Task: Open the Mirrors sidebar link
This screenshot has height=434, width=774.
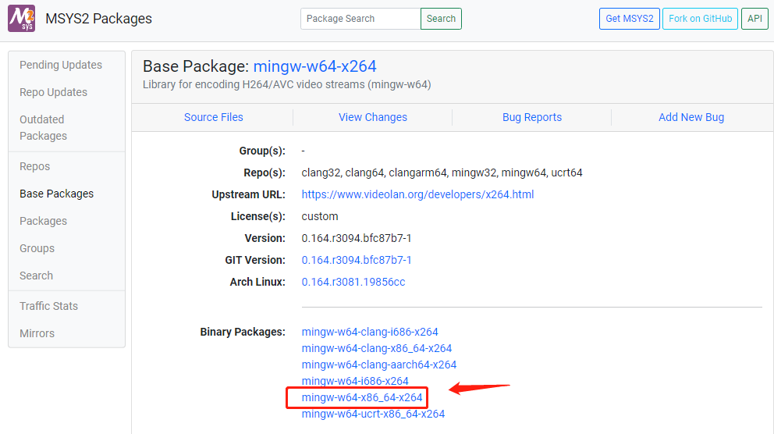Action: click(37, 333)
